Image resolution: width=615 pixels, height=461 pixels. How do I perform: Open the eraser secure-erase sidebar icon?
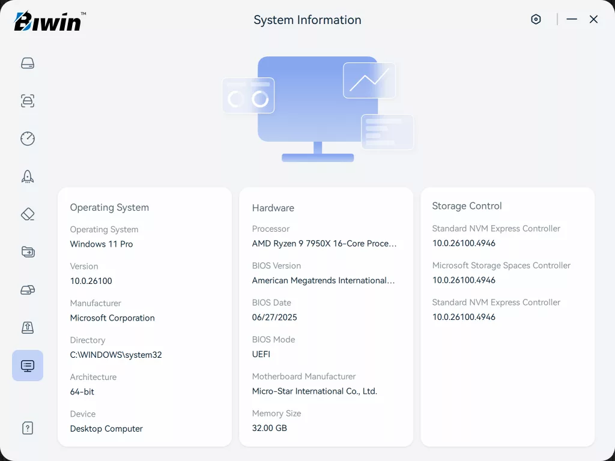[x=28, y=214]
